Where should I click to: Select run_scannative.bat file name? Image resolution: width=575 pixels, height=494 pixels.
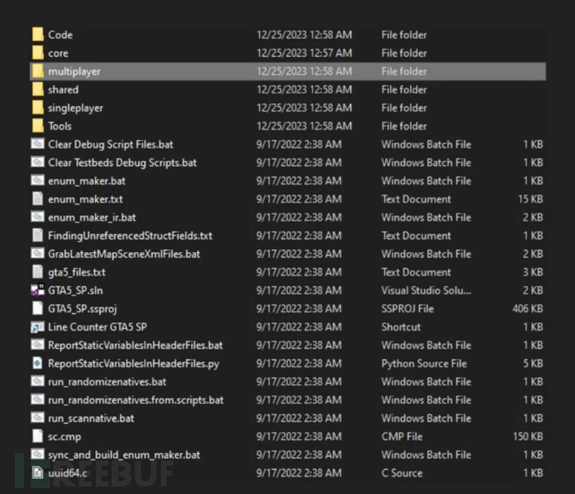(x=91, y=418)
